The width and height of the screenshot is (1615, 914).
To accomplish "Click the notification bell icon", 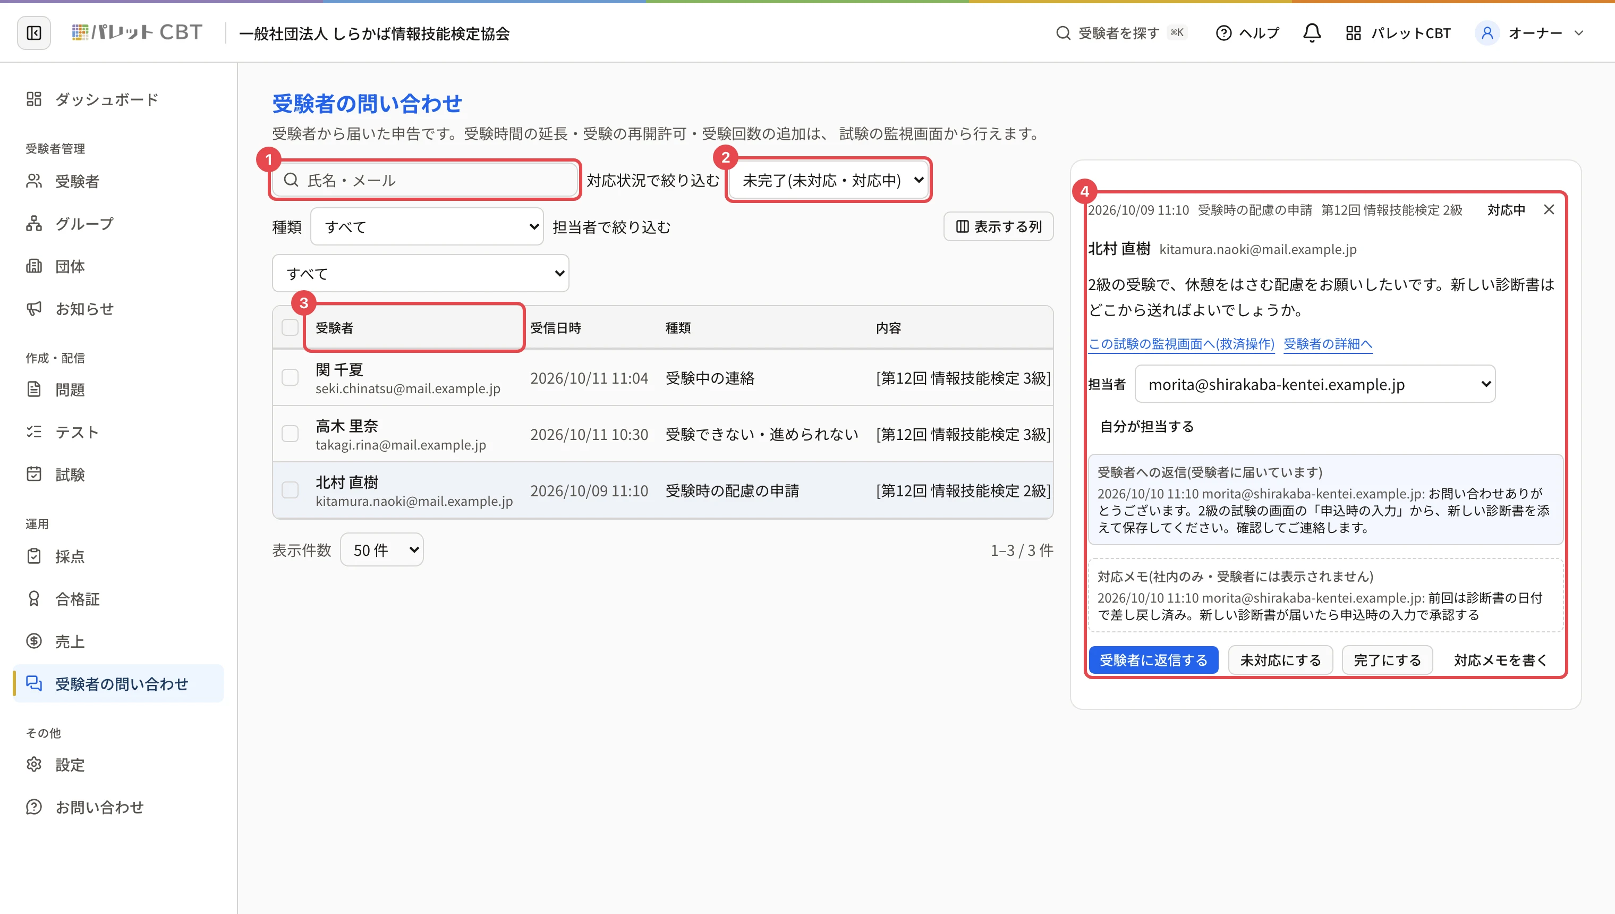I will click(1311, 32).
